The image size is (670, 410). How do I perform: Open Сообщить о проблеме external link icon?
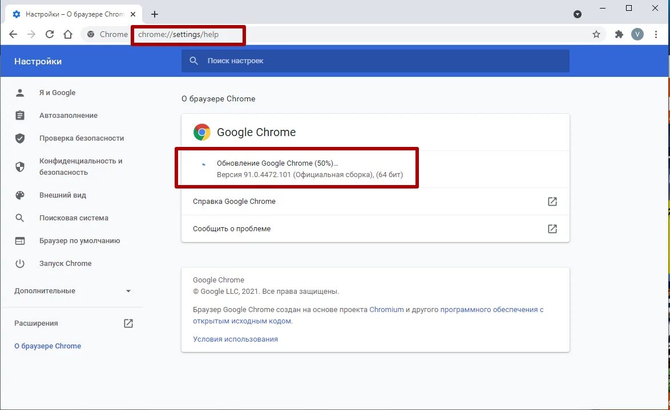pyautogui.click(x=552, y=229)
